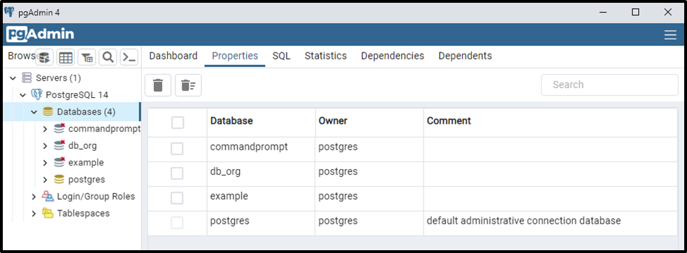Expand the Tablespaces node
687x253 pixels.
pyautogui.click(x=34, y=214)
